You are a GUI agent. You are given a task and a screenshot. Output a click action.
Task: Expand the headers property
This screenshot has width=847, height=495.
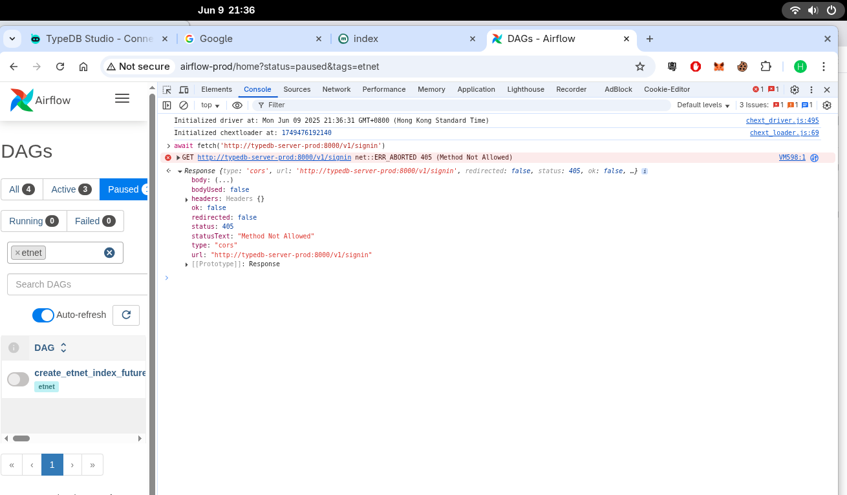click(x=187, y=199)
